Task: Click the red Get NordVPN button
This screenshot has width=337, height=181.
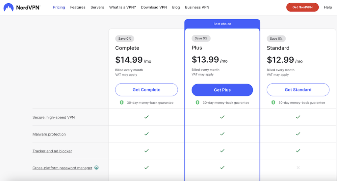Action: [x=302, y=7]
